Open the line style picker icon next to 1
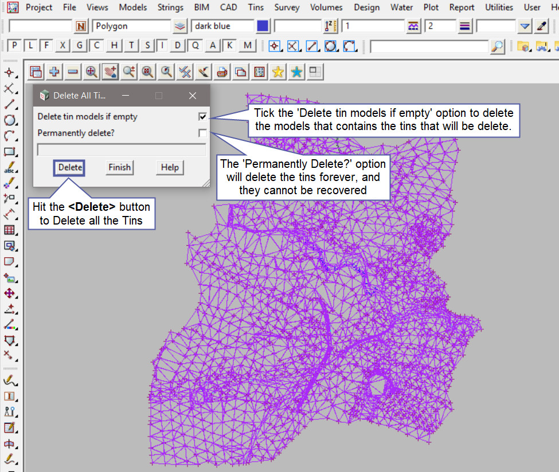This screenshot has height=472, width=559. [413, 26]
